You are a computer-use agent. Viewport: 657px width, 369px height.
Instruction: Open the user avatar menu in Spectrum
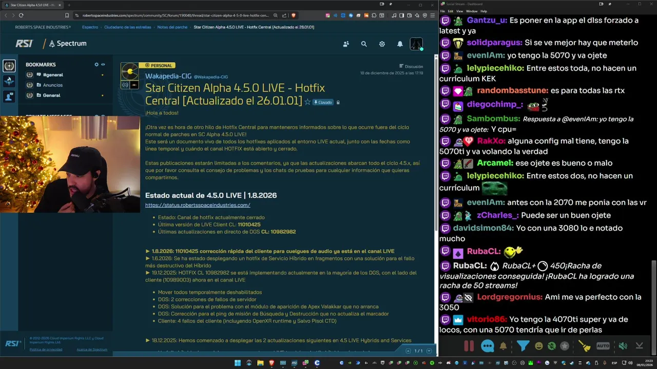coord(416,44)
